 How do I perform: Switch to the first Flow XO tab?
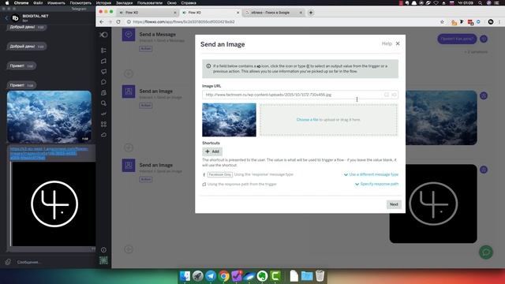(147, 13)
